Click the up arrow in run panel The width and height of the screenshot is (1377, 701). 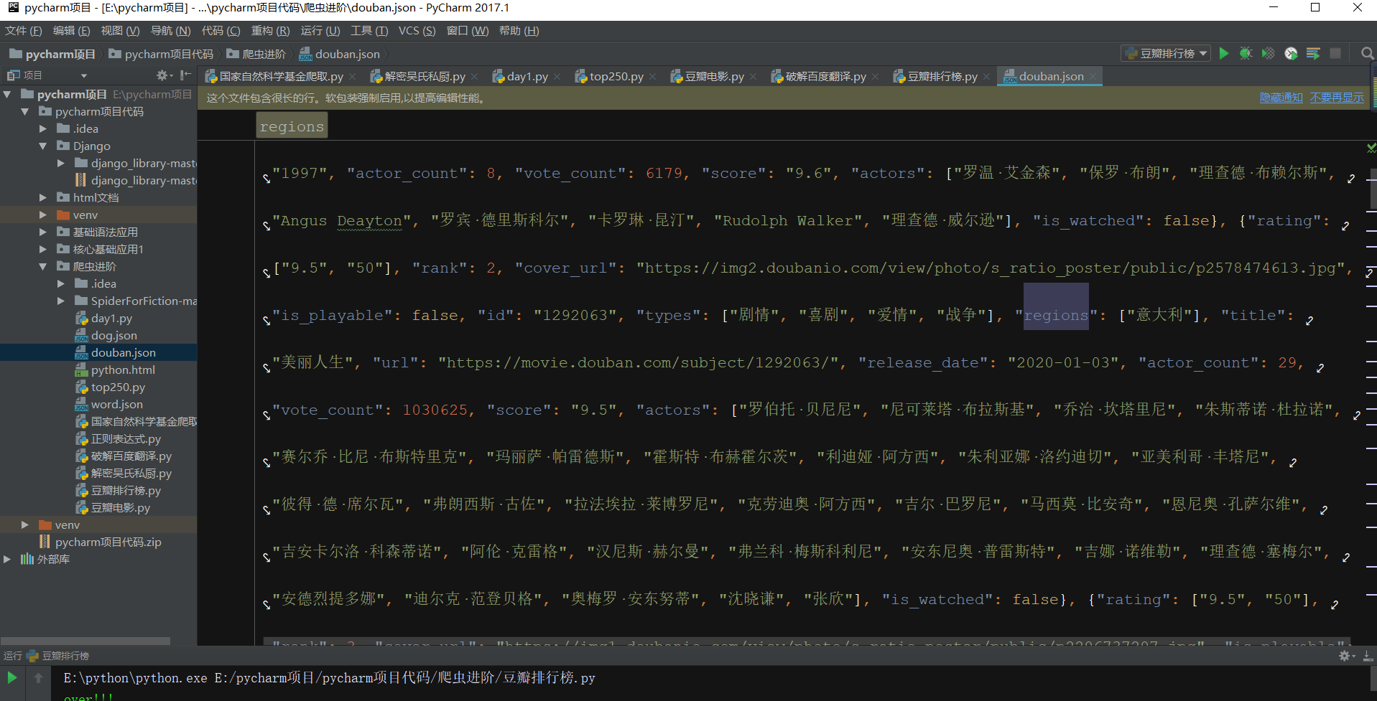pyautogui.click(x=38, y=677)
